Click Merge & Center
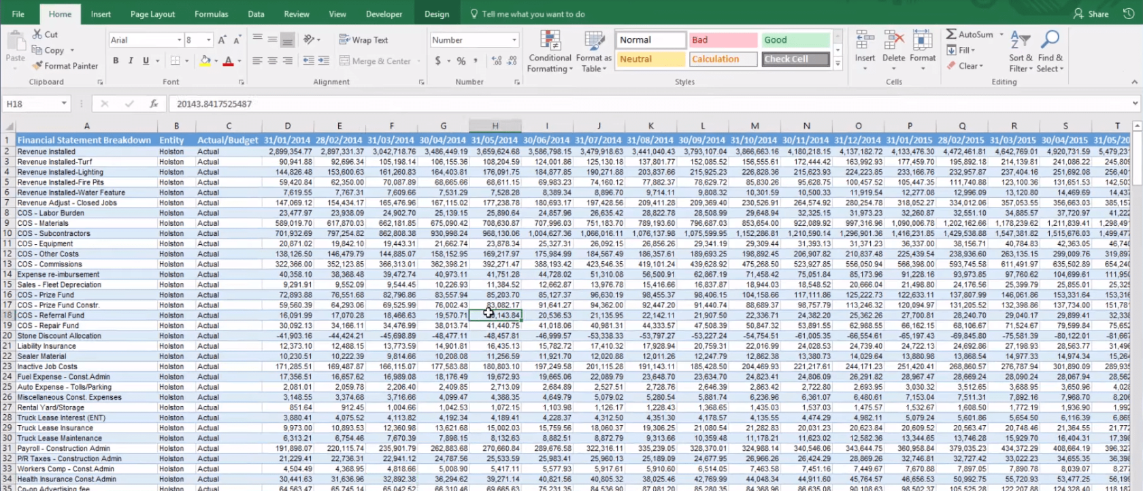Viewport: 1143px width, 491px height. coord(375,61)
